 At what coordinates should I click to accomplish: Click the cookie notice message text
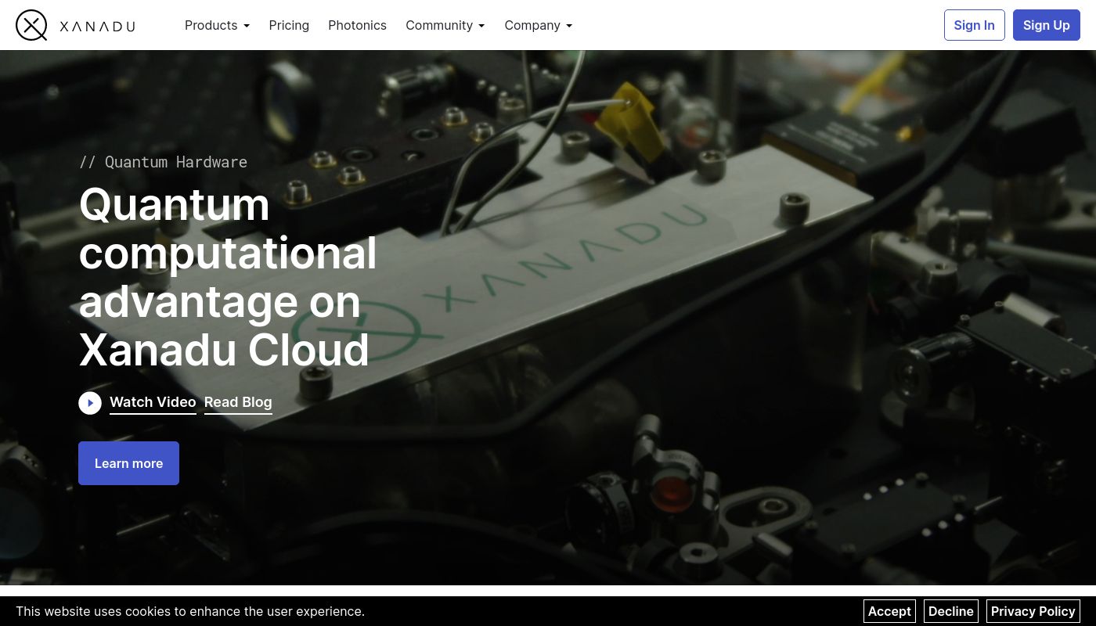click(190, 611)
